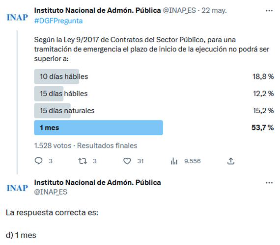Viewport: 280px width, 245px height.
Task: Click the 22 may. timestamp
Action: [x=214, y=10]
